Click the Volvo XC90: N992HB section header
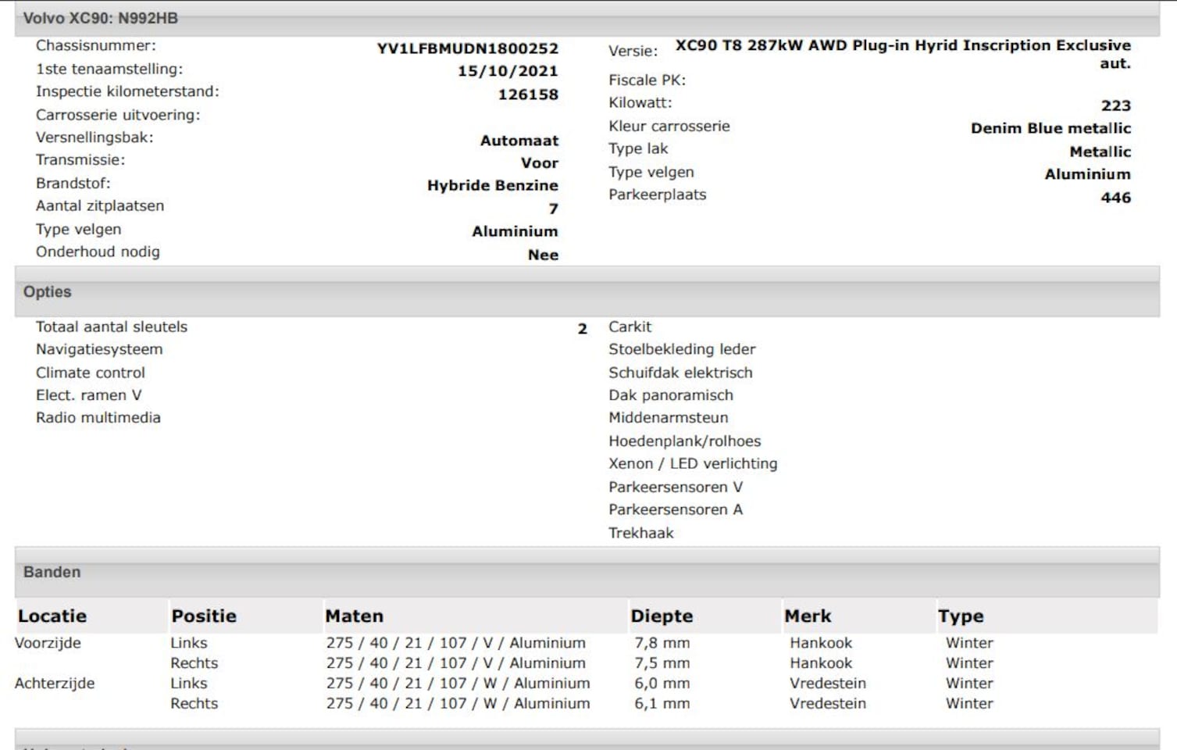Screen dimensions: 1177x750 point(101,18)
